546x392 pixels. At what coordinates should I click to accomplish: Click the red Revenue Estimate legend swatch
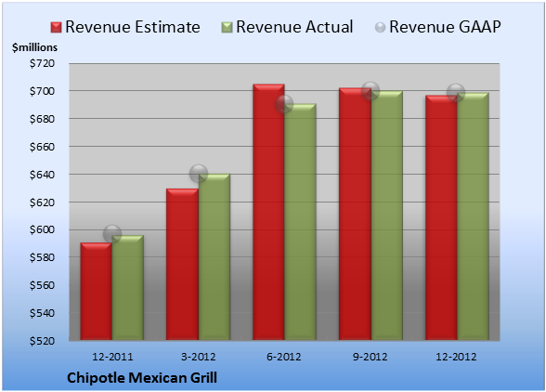56,28
